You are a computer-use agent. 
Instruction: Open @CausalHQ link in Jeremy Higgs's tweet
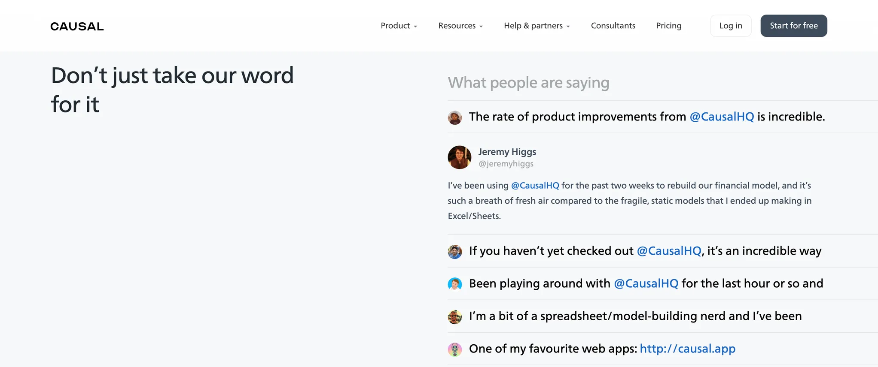535,186
